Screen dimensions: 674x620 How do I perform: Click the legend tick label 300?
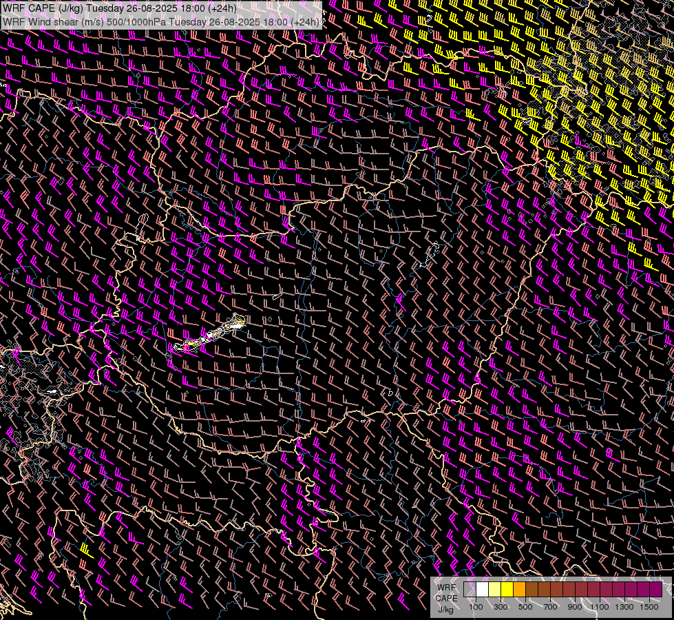point(501,607)
